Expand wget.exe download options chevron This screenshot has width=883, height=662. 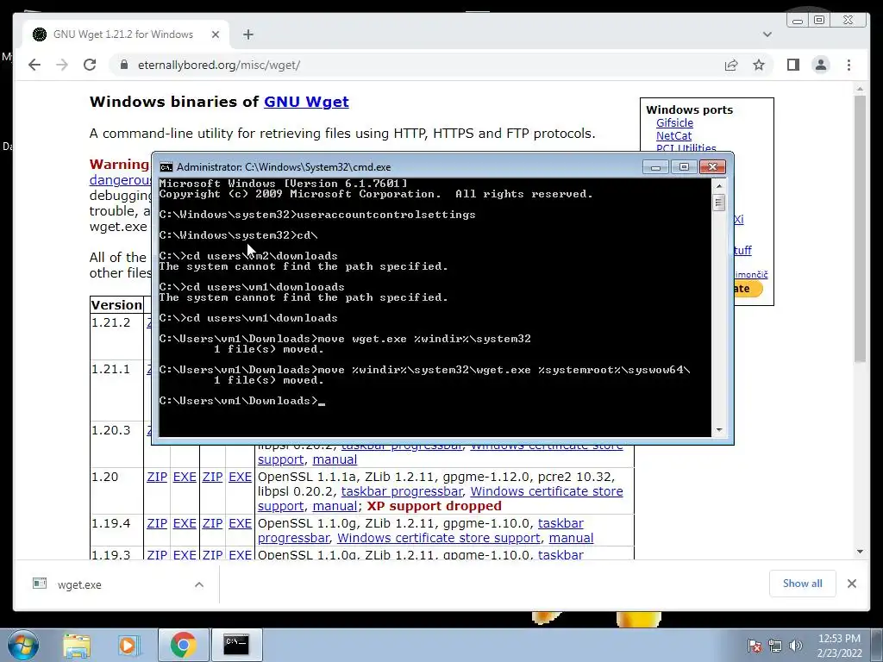click(x=199, y=585)
